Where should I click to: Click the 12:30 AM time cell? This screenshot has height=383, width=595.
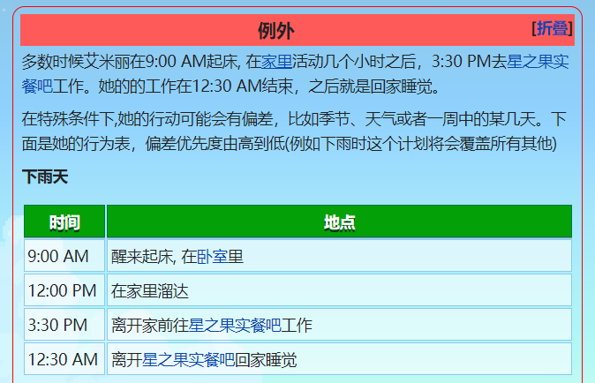pyautogui.click(x=63, y=359)
